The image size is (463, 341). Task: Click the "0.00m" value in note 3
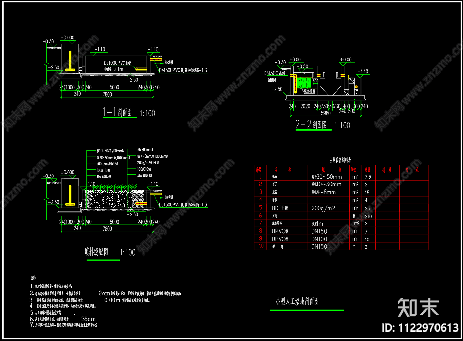pyautogui.click(x=113, y=300)
